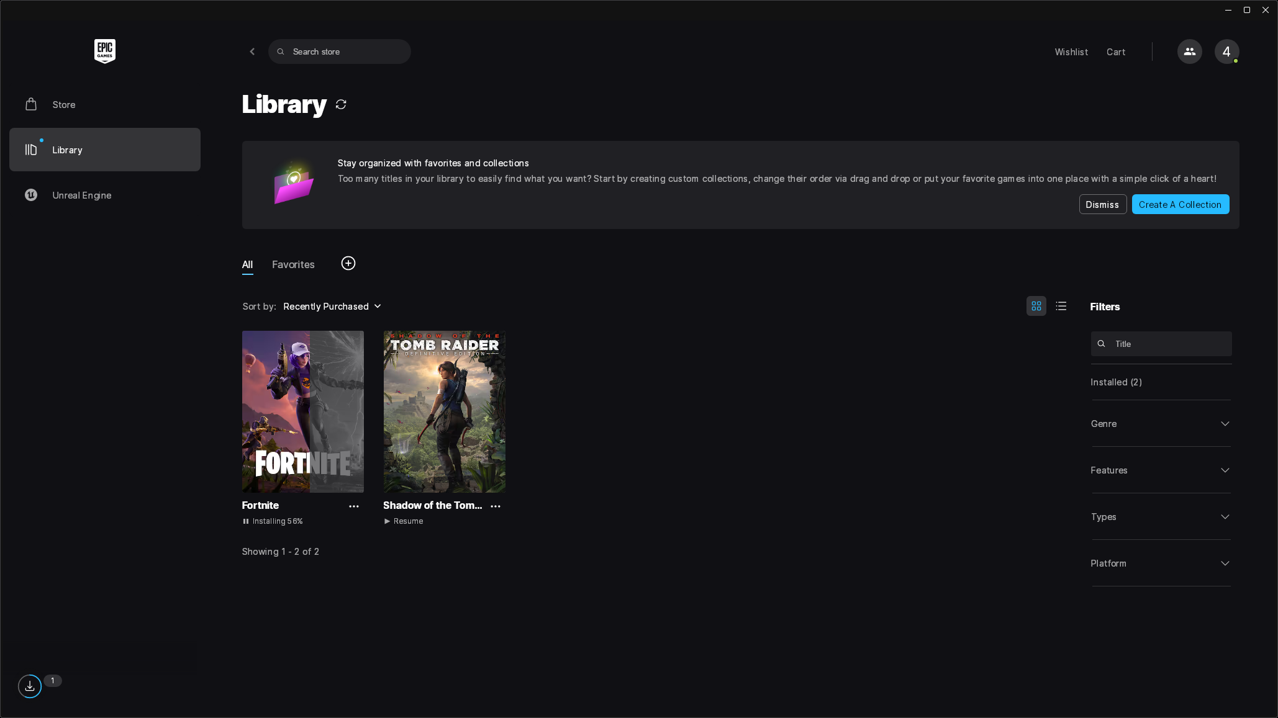Viewport: 1278px width, 718px height.
Task: Switch to grid view
Action: [1036, 306]
